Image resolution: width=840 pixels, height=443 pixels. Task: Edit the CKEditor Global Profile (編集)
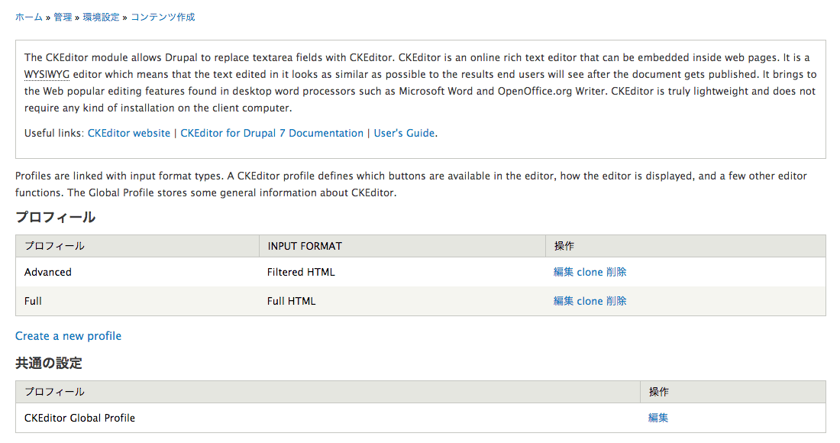(x=658, y=418)
